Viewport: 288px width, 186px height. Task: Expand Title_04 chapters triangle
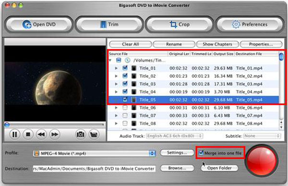116,92
